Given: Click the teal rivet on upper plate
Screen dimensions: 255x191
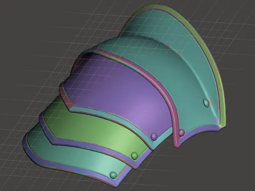Looking at the screenshot, I should [x=206, y=103].
